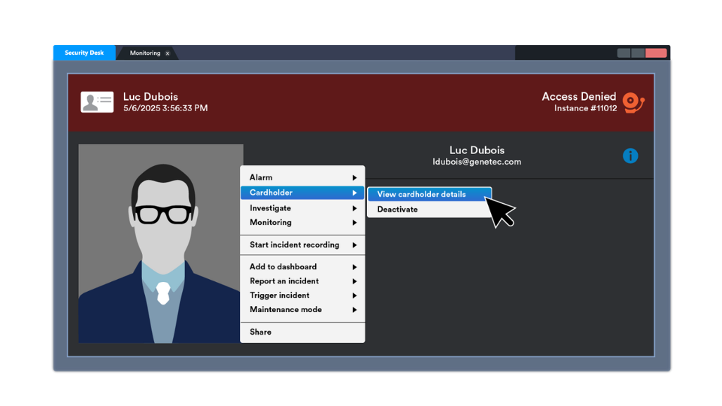Expand the Alarm submenu arrow

coord(354,177)
